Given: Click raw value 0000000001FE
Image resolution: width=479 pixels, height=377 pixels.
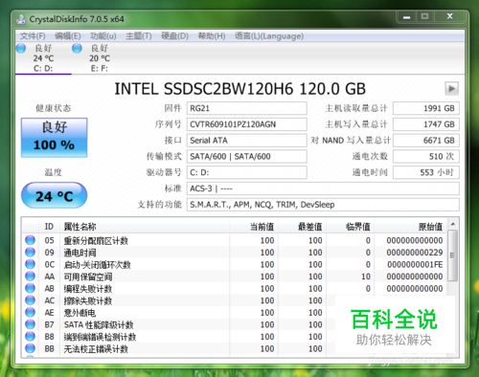Looking at the screenshot, I should 415,265.
